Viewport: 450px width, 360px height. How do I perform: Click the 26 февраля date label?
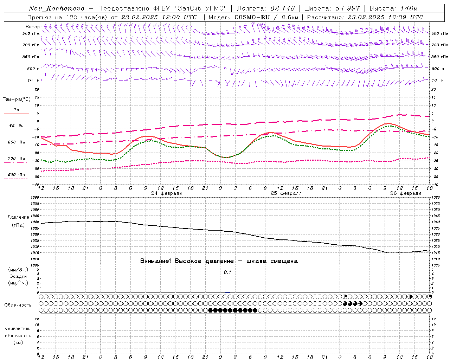click(406, 193)
